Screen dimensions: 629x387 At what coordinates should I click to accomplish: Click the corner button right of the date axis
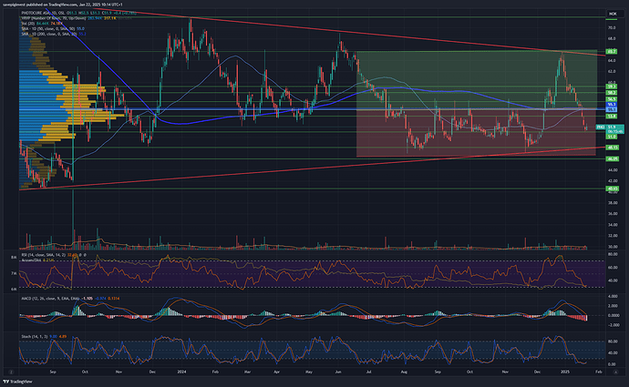(x=615, y=372)
